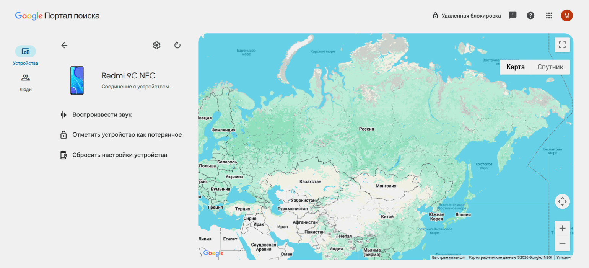
Task: Zoom out on the map
Action: point(562,243)
